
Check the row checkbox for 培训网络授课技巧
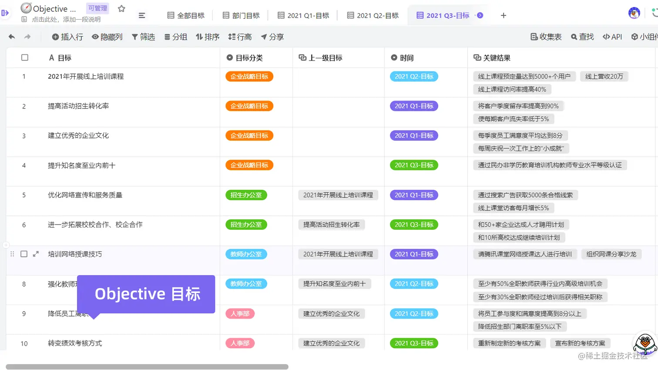[24, 254]
